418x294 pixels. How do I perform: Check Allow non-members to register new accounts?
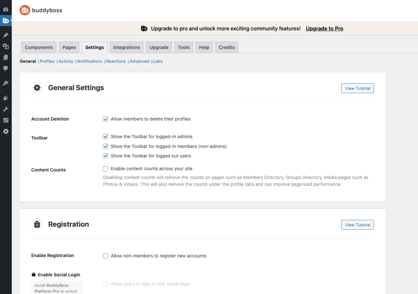105,256
